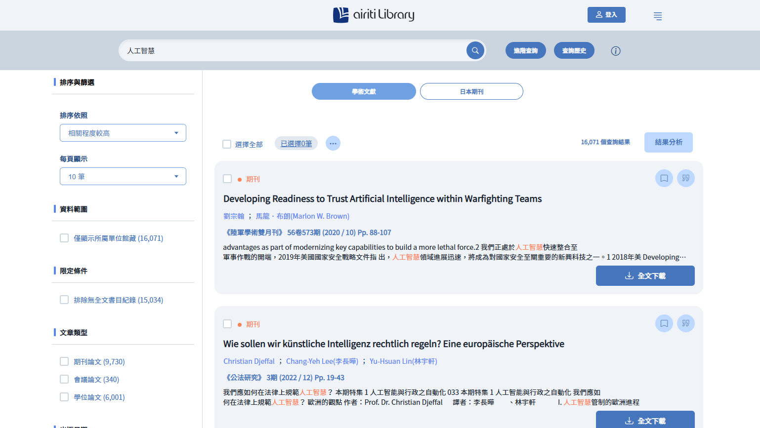760x428 pixels.
Task: Bookmark the Warfighting Teams article
Action: (664, 178)
